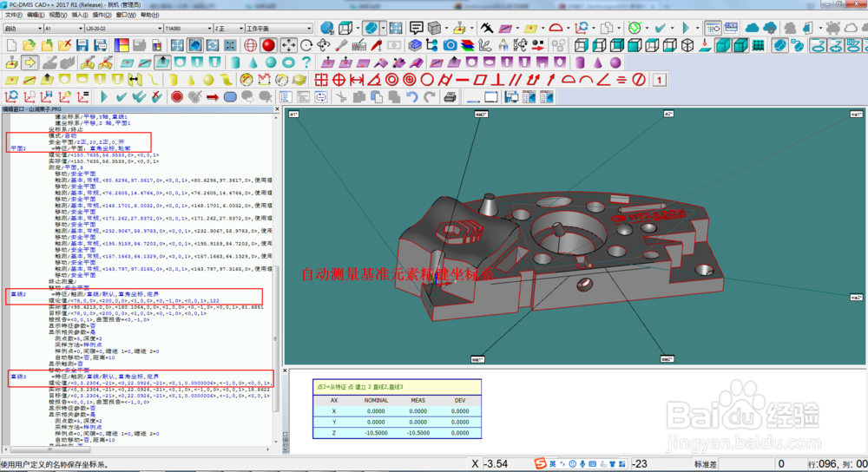Close the report pane below graphics
Screen dimensions: 868x472
[x=286, y=370]
